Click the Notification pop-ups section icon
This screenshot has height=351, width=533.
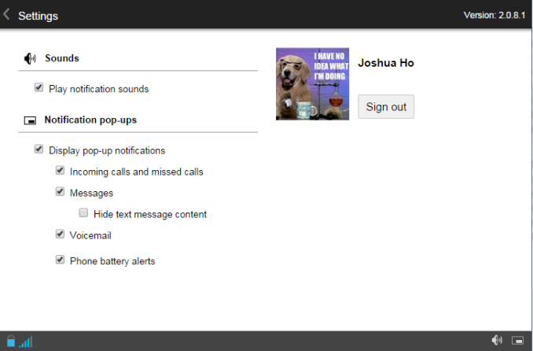30,120
